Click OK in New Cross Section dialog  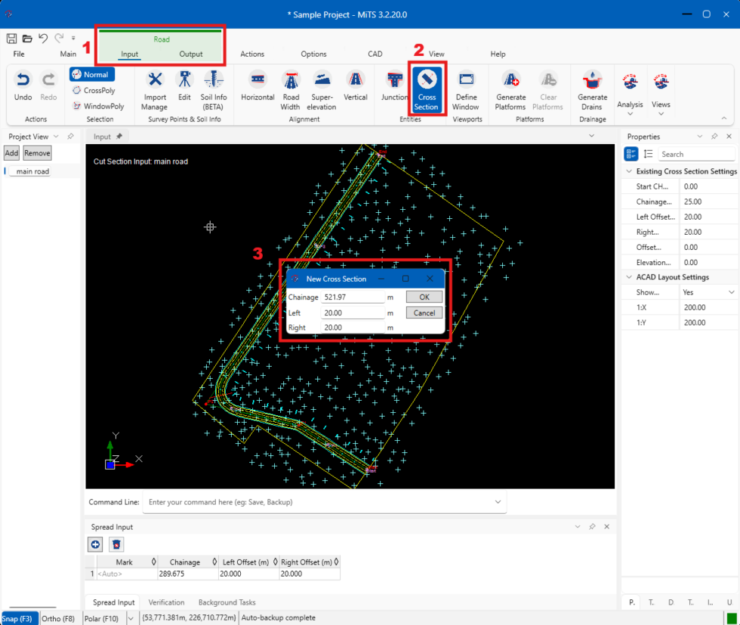[x=424, y=297]
